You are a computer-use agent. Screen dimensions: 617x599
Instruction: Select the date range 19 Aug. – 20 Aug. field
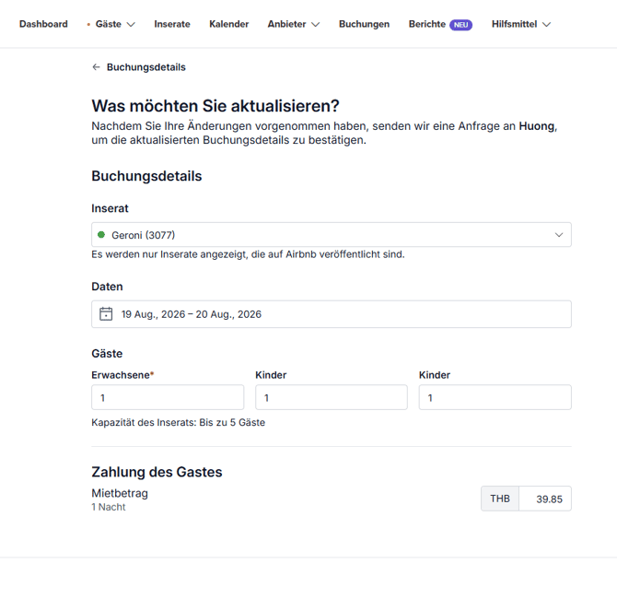coord(332,314)
